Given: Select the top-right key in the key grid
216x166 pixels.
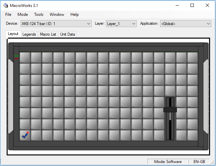Looking at the screenshot, I should [193, 57].
